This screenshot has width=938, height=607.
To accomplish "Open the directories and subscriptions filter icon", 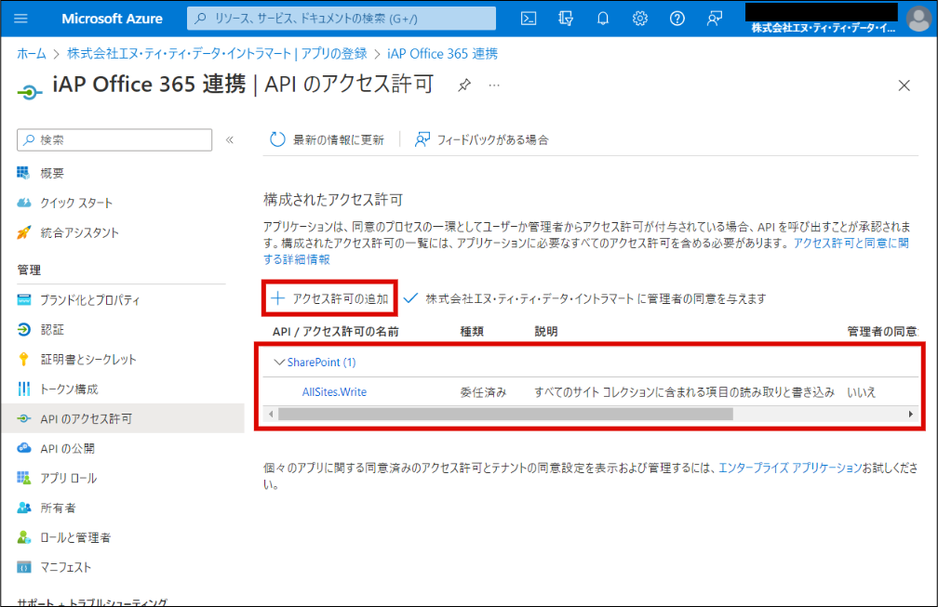I will pyautogui.click(x=566, y=19).
